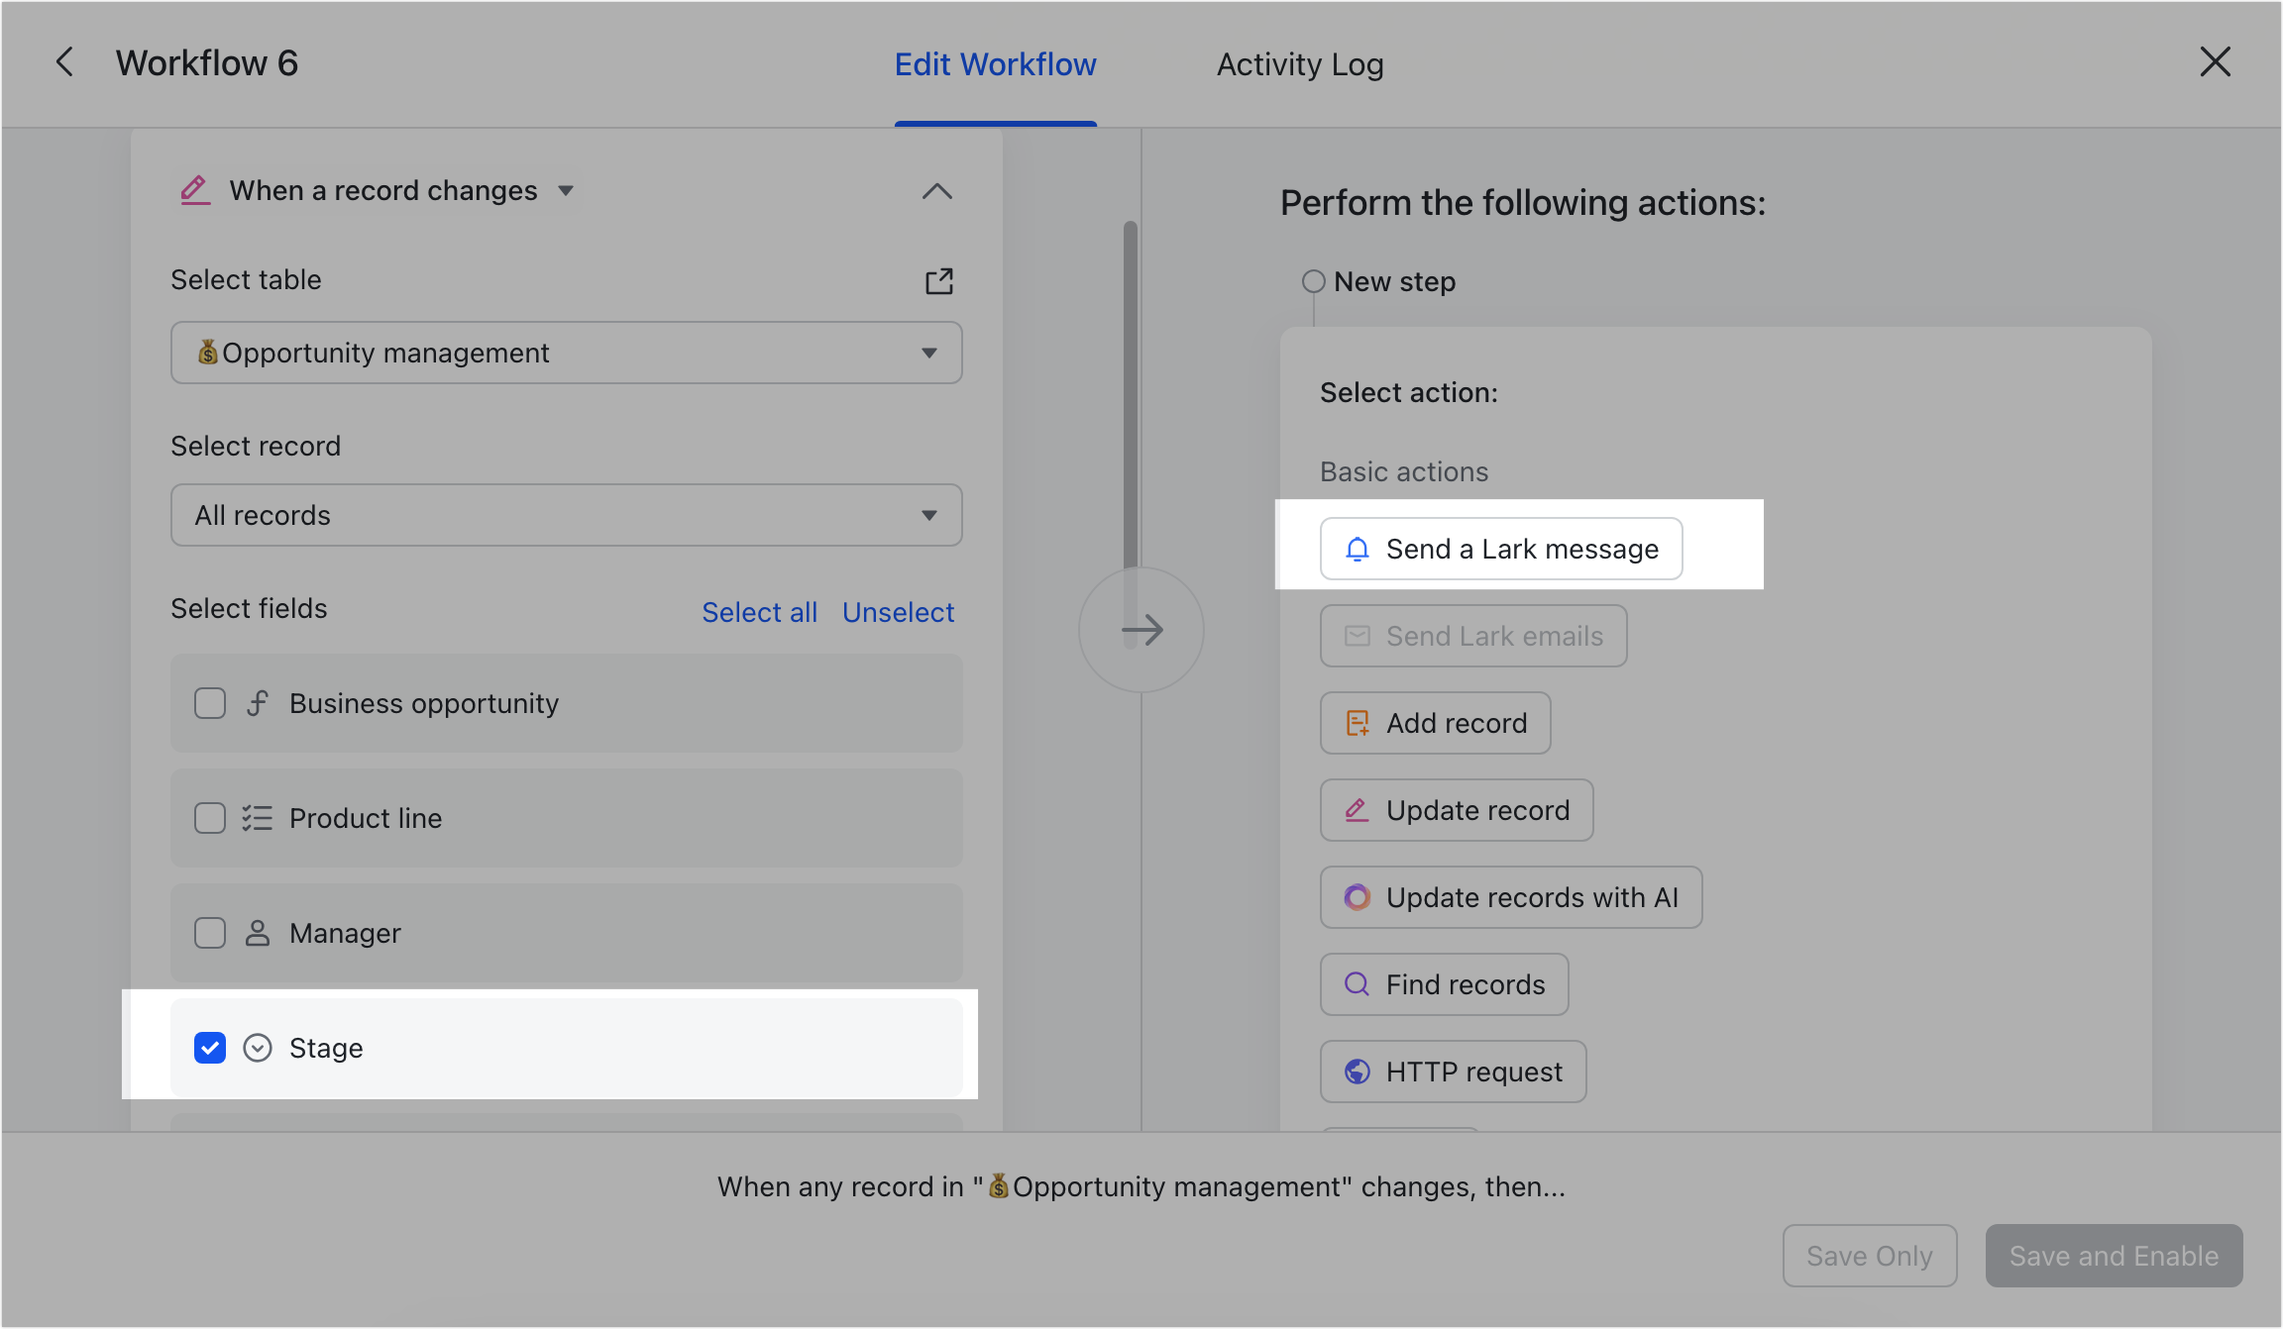Click the single-select icon next to Stage

tap(258, 1048)
